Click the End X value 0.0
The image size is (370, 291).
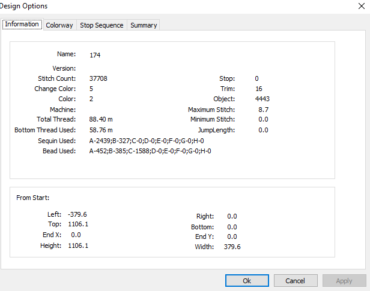coord(76,235)
